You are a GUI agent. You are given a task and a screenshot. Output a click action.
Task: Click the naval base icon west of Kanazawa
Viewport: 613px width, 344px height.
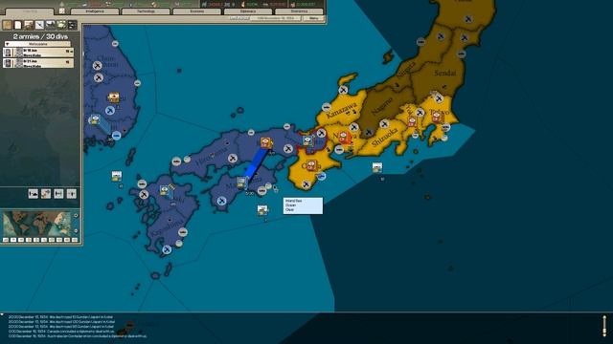[x=327, y=107]
